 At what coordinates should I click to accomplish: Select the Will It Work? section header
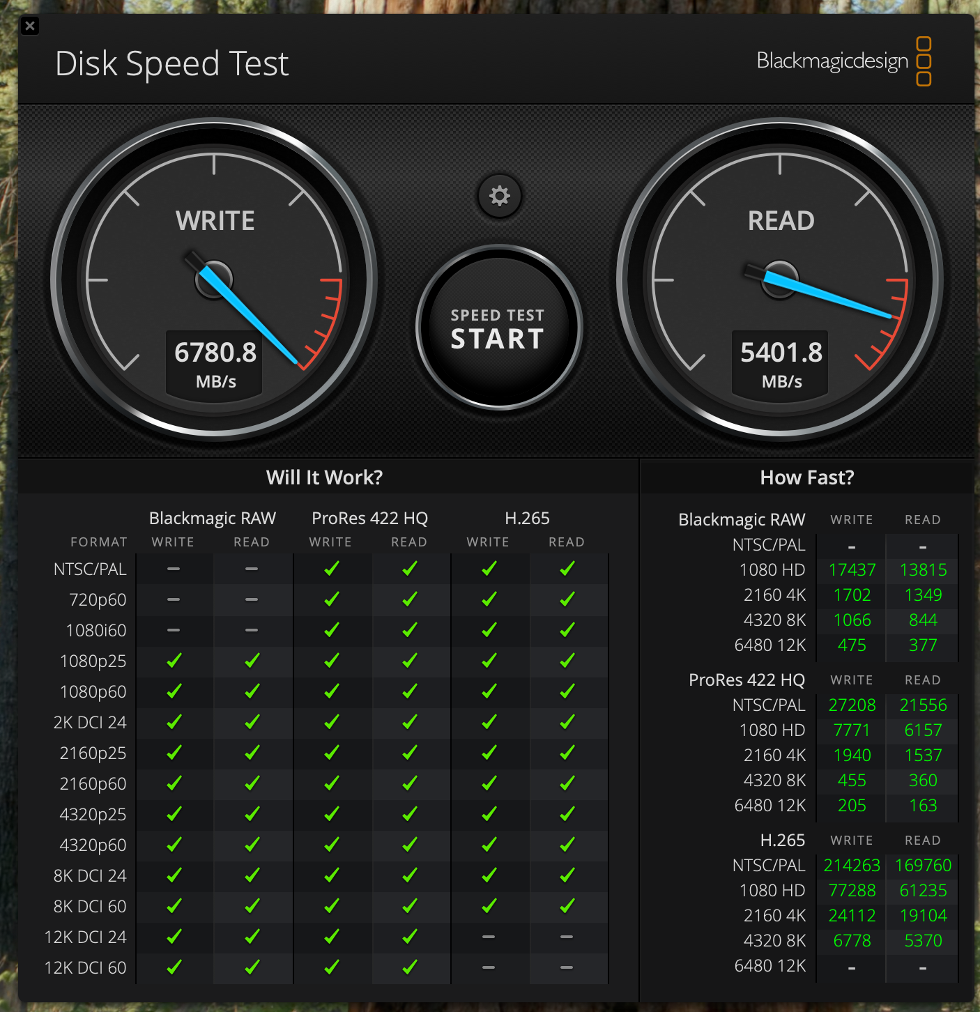pyautogui.click(x=324, y=477)
